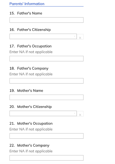Open the Father's Citizenship dropdown arrow
Viewport: 115px width, 164px height.
click(75, 36)
